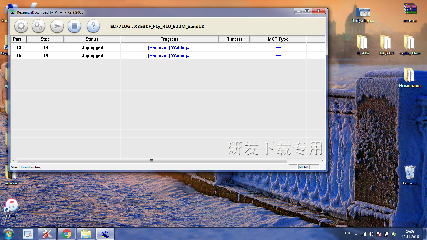Open the Settings double-gear toolbar icon
Viewport: 427px width, 240px height.
coord(38,26)
